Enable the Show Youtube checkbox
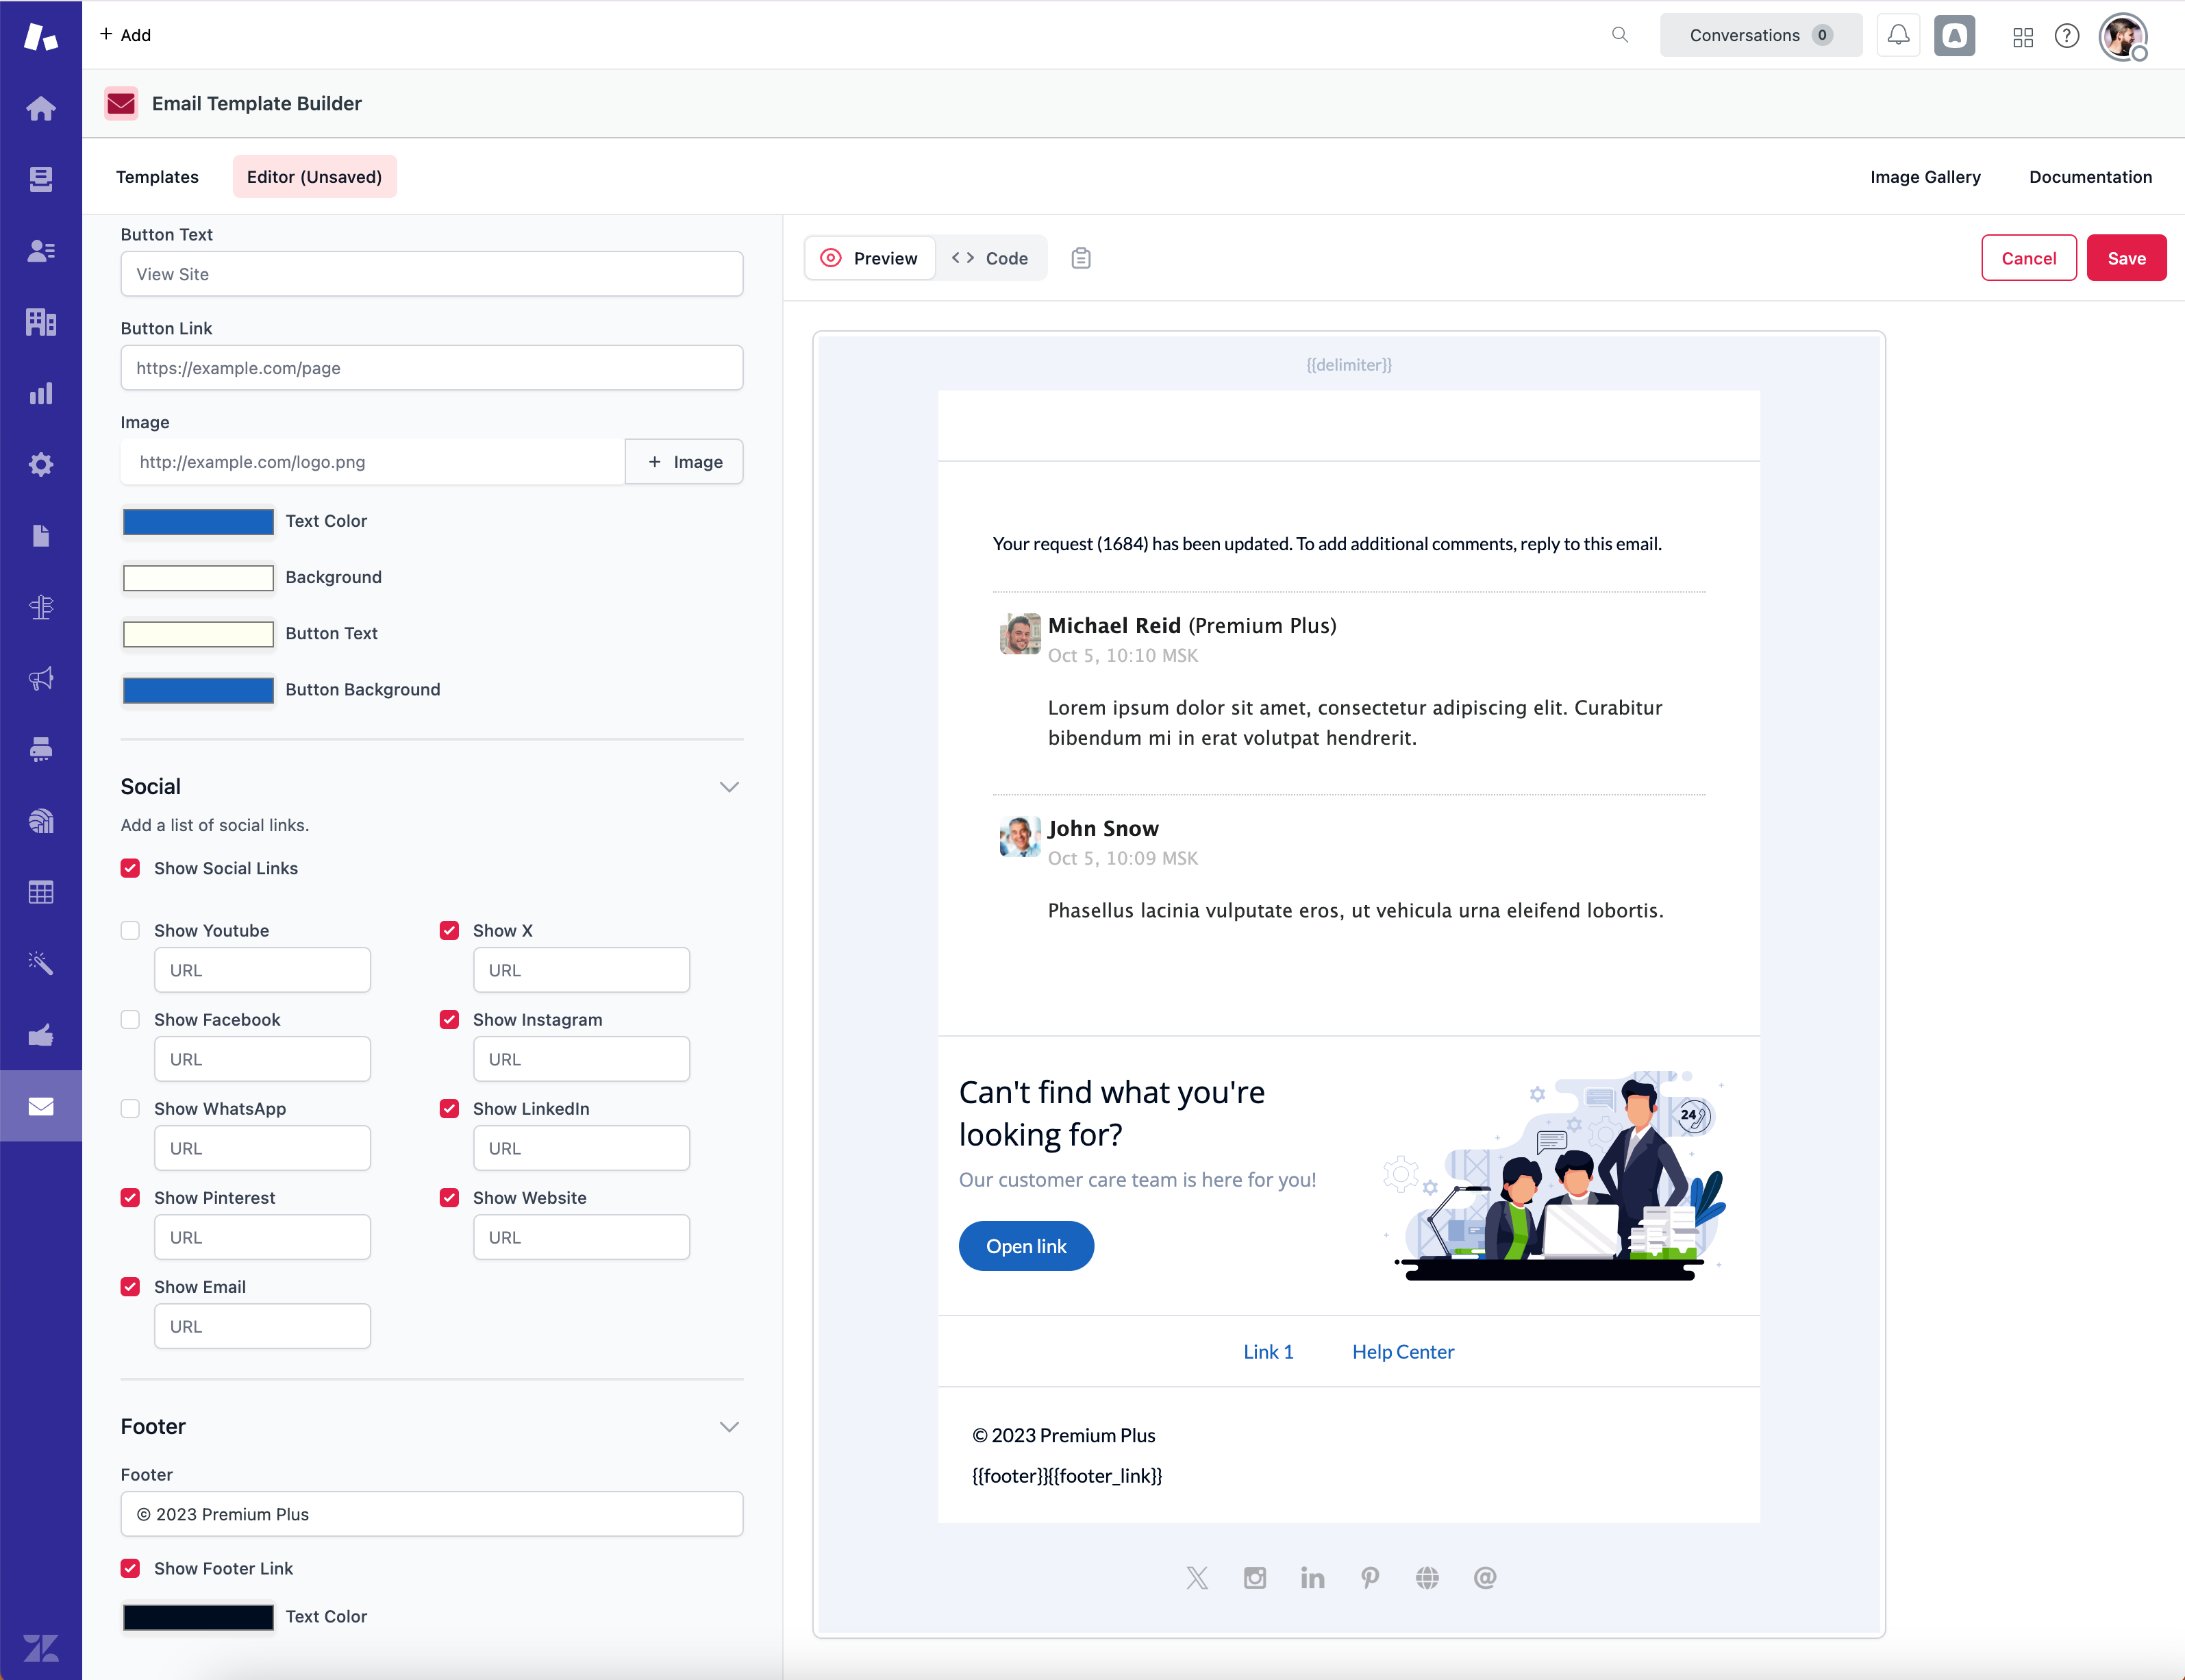The width and height of the screenshot is (2185, 1680). 131,930
